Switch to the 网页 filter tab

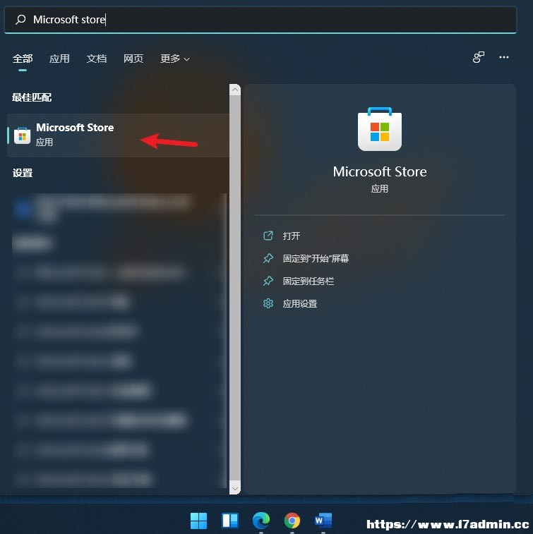[x=133, y=59]
